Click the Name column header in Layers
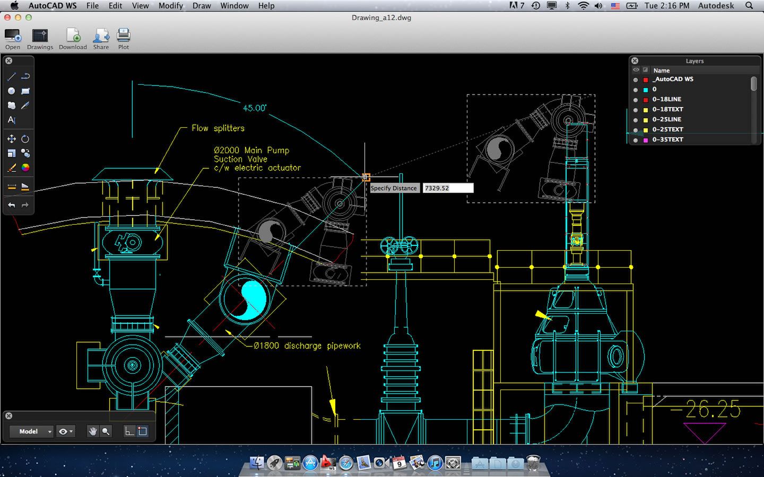This screenshot has width=764, height=477. (x=661, y=70)
